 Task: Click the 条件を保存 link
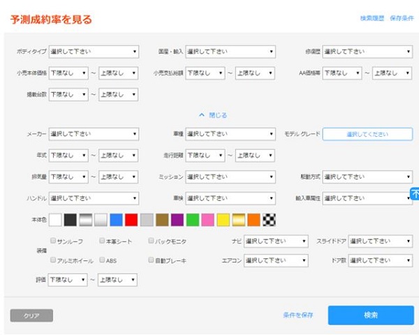(x=298, y=315)
